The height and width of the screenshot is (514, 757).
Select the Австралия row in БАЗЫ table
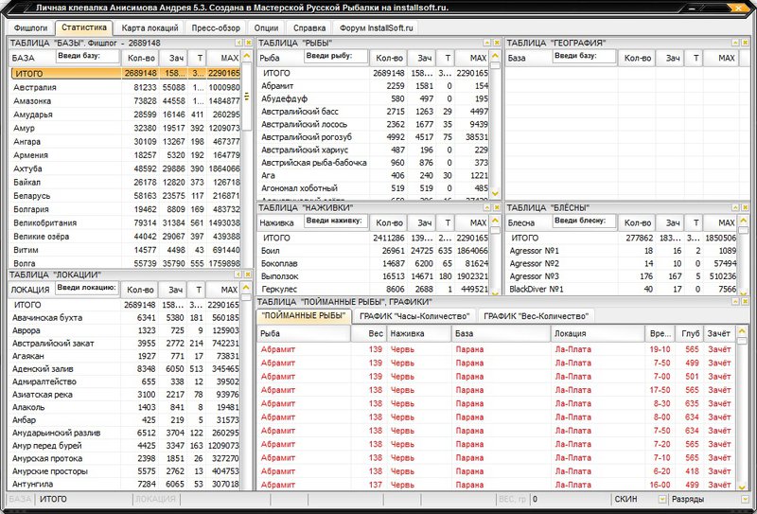(x=126, y=87)
